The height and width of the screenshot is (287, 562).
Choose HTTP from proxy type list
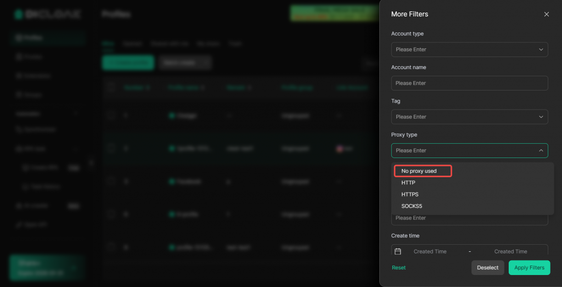tap(409, 183)
